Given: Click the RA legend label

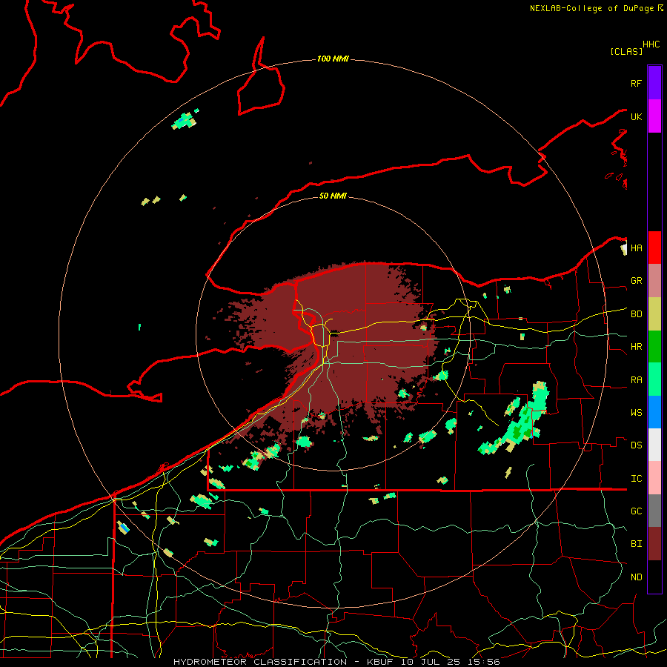Looking at the screenshot, I should pyautogui.click(x=636, y=380).
